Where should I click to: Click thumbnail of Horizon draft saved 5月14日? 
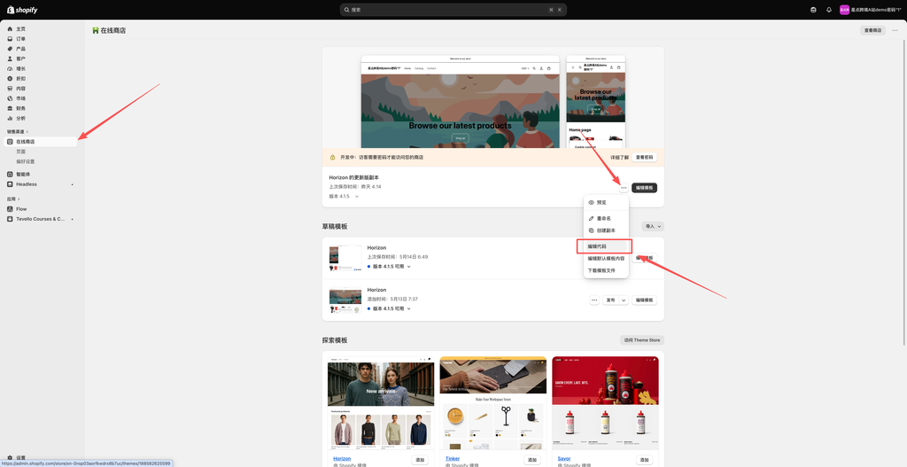tap(345, 258)
